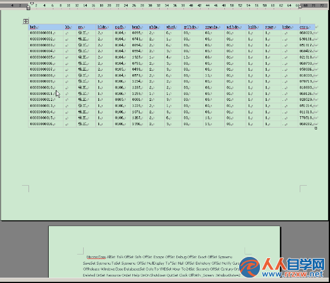Click the 1927 cell in row 0000000005
Image resolution: width=330 pixels, height=283 pixels.
point(139,57)
